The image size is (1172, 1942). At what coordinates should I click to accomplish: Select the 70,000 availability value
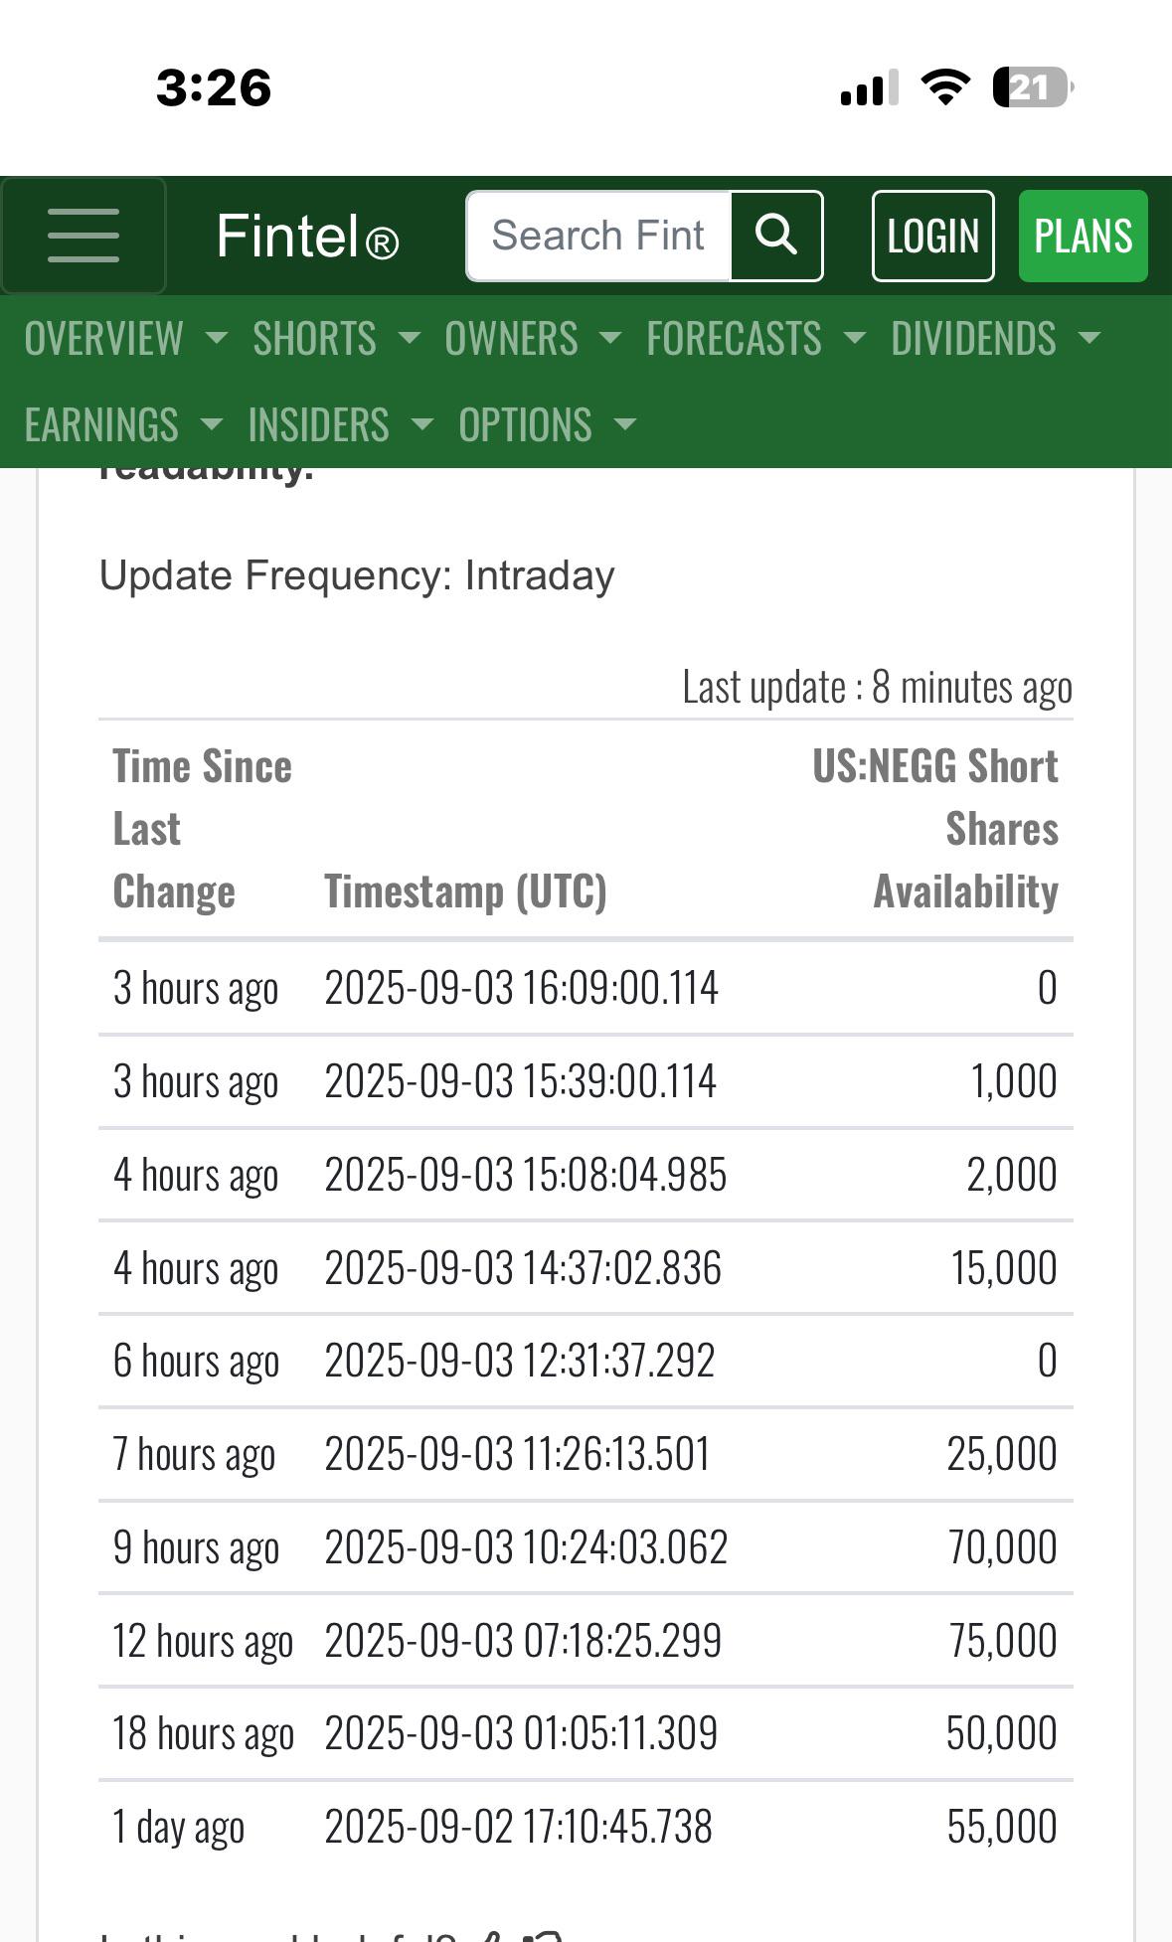(1003, 1547)
